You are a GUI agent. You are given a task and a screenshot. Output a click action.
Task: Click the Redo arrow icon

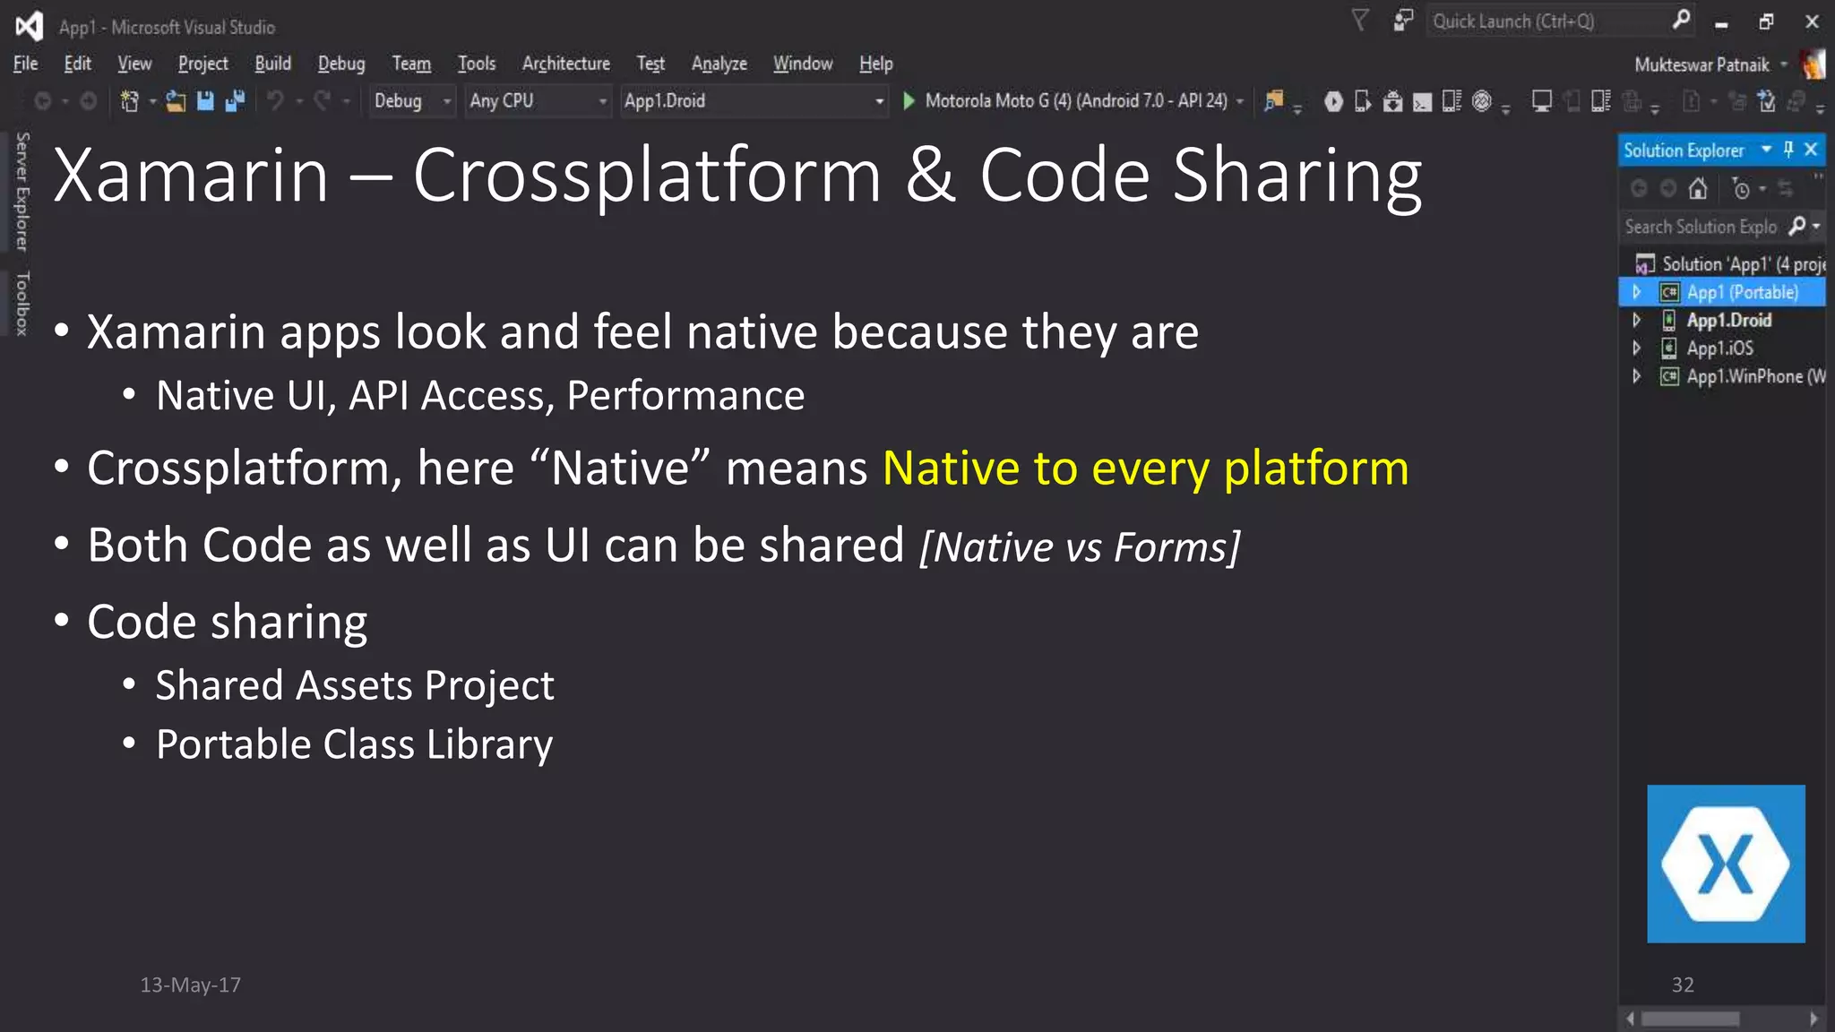click(323, 101)
